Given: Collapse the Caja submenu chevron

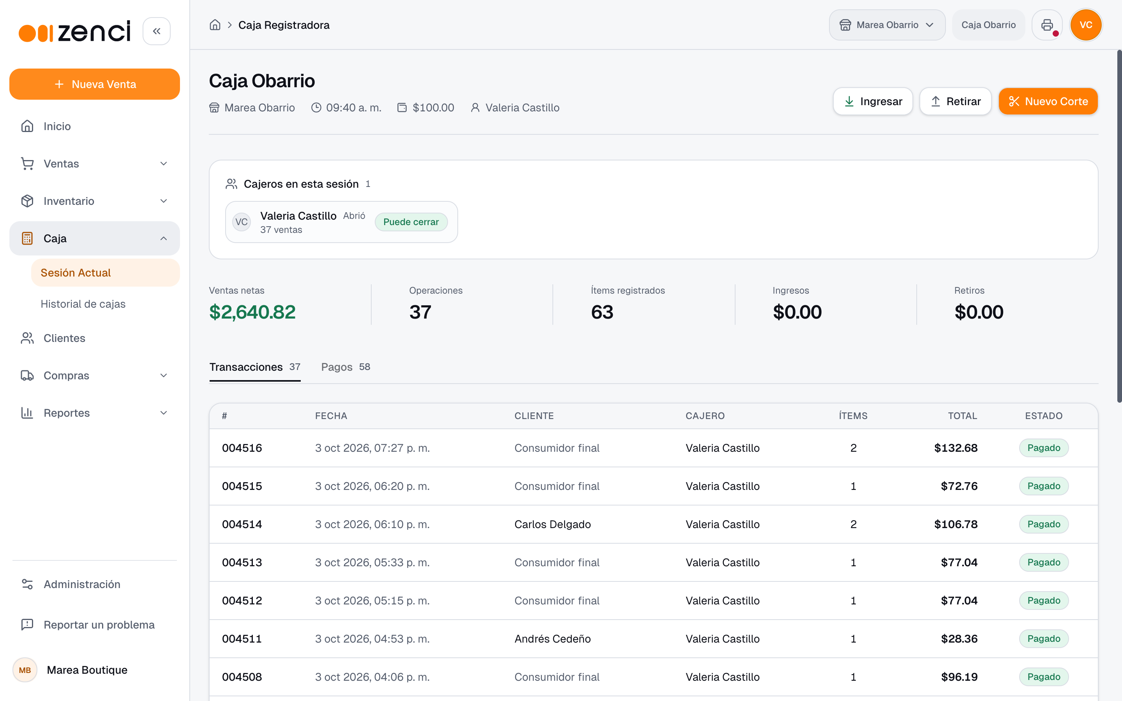Looking at the screenshot, I should click(x=164, y=238).
